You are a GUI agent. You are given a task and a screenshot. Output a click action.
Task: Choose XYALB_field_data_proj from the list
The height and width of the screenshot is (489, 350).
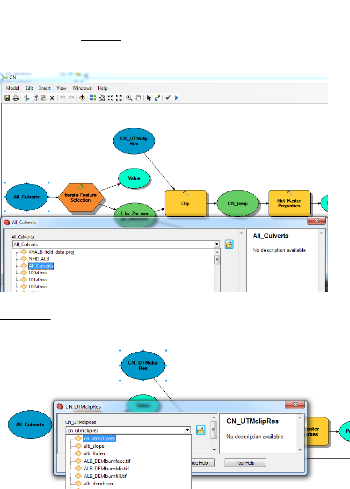51,252
